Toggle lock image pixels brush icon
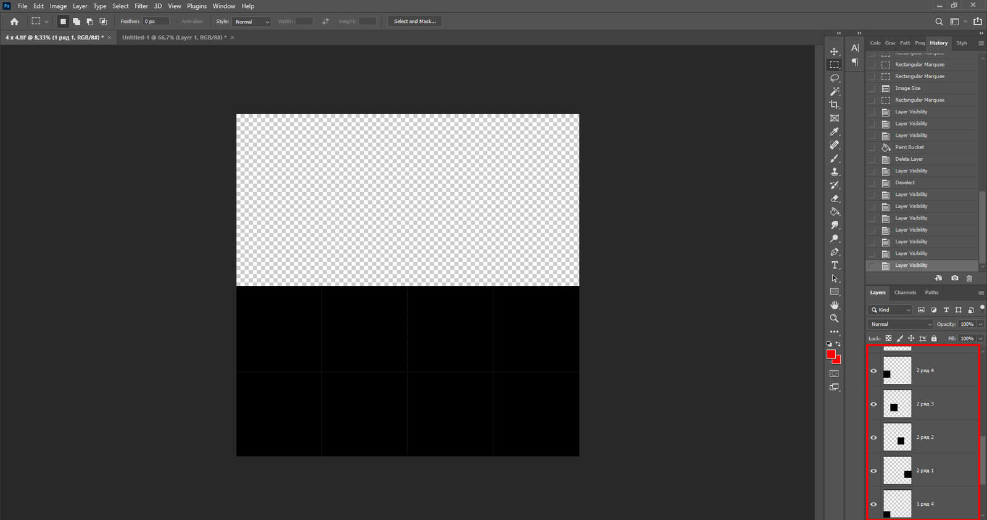The width and height of the screenshot is (987, 520). [900, 338]
